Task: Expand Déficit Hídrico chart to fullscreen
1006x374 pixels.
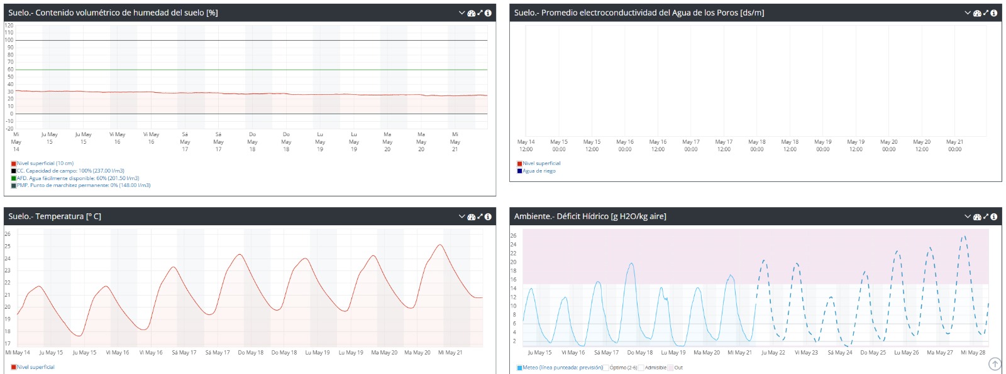Action: pos(986,216)
